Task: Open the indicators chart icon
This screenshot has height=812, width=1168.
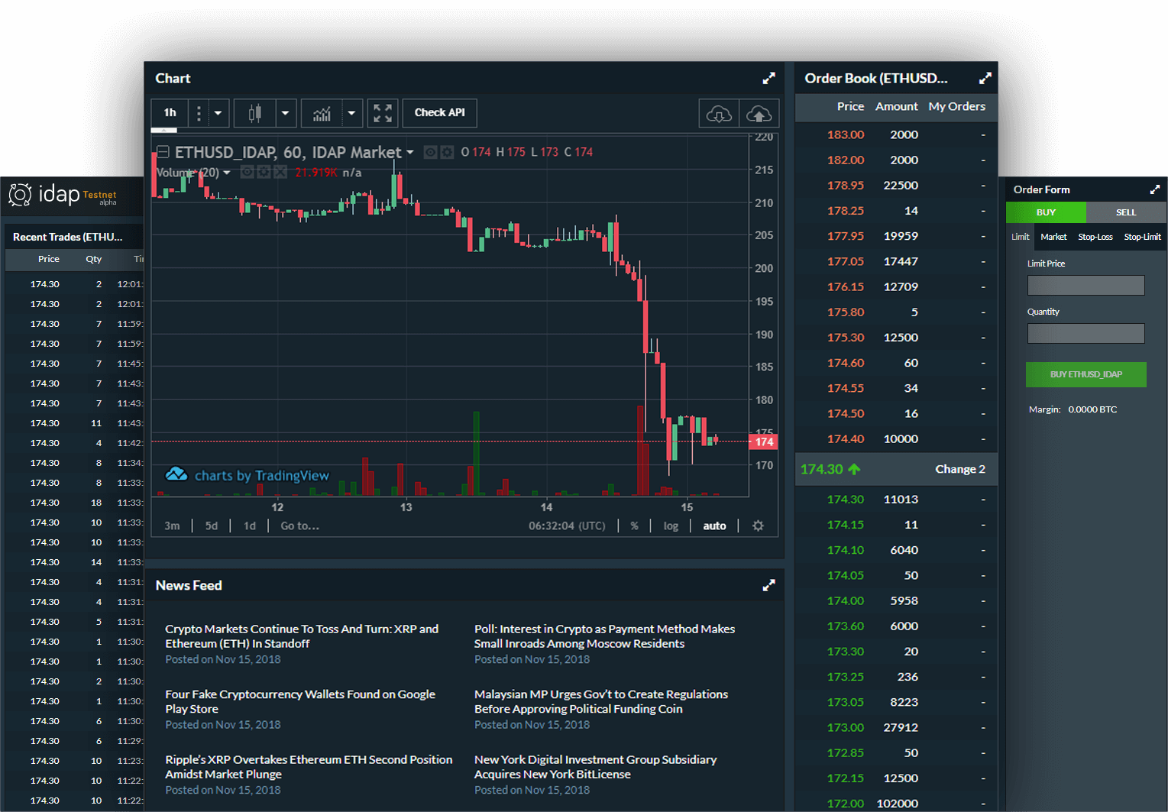Action: pyautogui.click(x=322, y=113)
